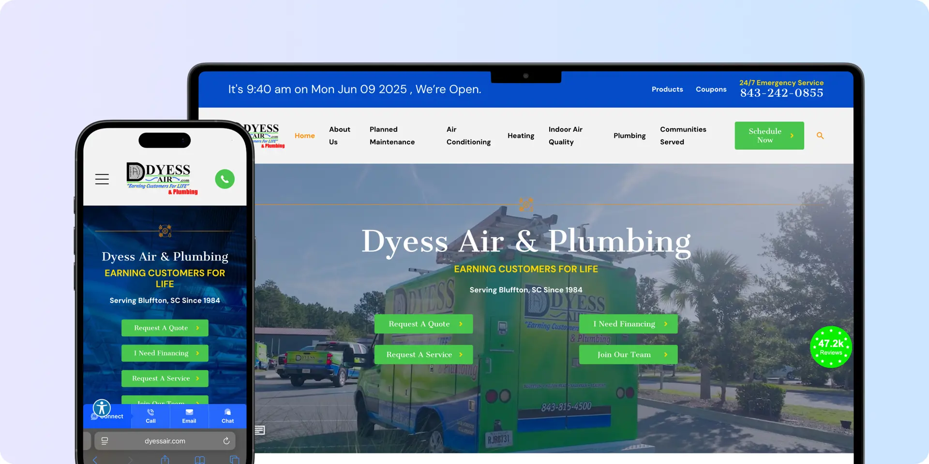Open the search magnifier in the desktop navigation
This screenshot has height=464, width=929.
(820, 136)
